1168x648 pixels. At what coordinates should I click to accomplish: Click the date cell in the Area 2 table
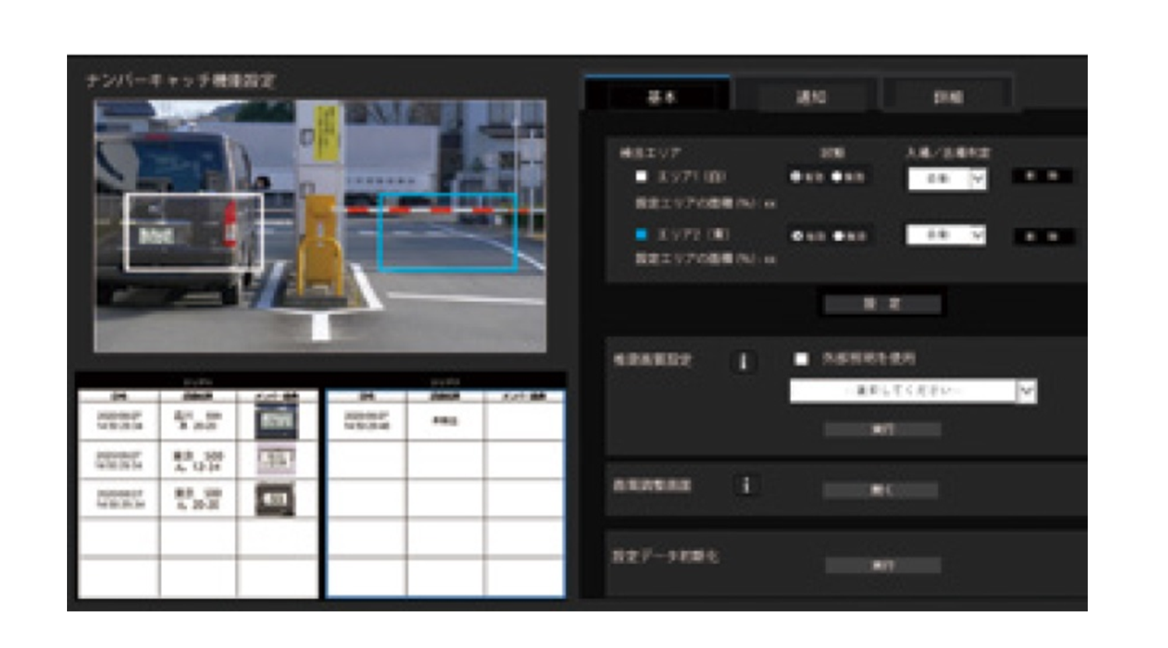coord(366,421)
